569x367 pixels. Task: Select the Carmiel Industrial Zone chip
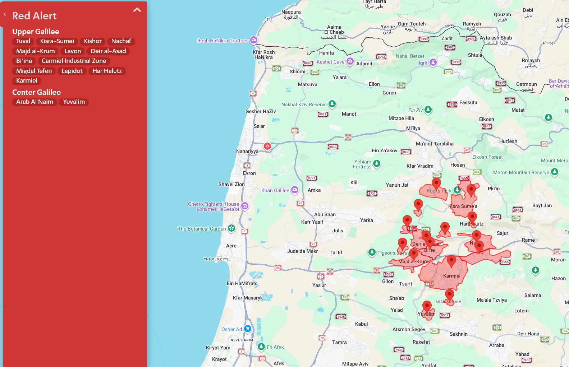[74, 61]
